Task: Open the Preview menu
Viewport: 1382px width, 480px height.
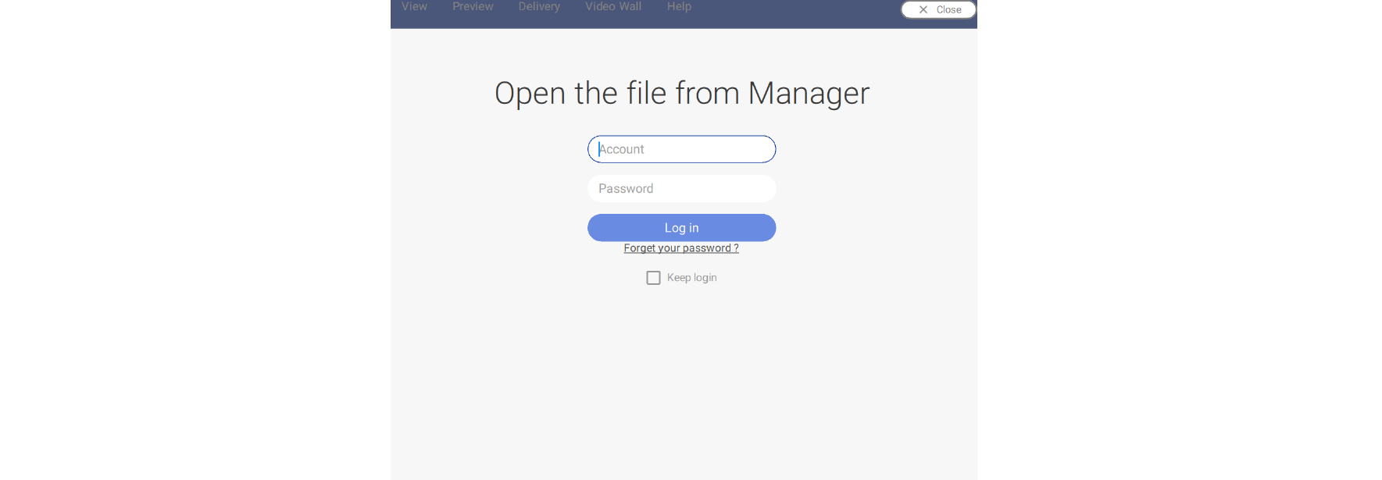Action: (x=473, y=7)
